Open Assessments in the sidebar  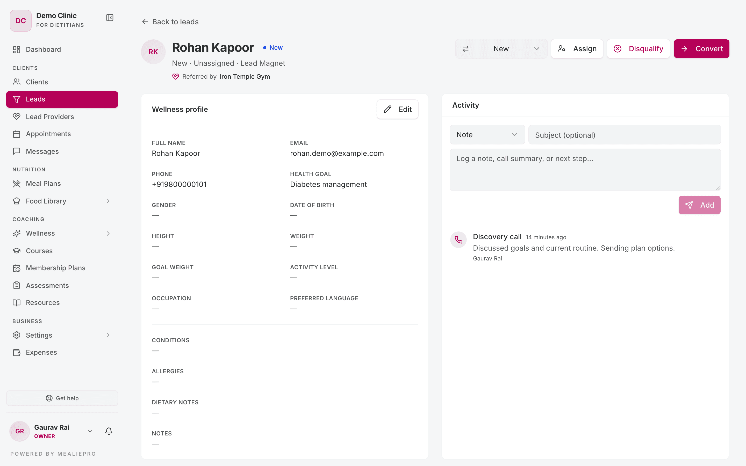(x=62, y=285)
